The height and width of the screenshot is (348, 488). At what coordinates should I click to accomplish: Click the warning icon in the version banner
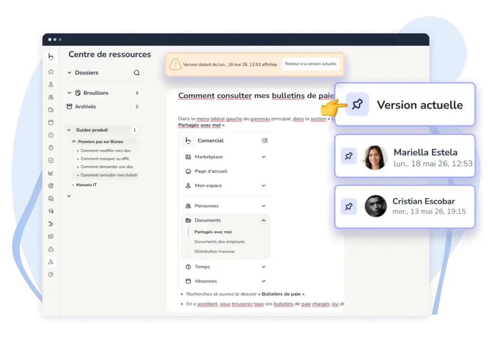click(175, 64)
